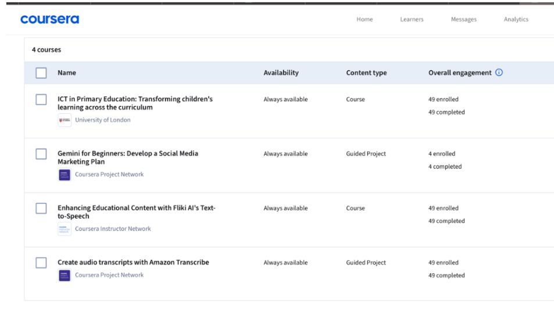Click '4 completed' in the Gemini row
The width and height of the screenshot is (554, 311).
tap(445, 167)
